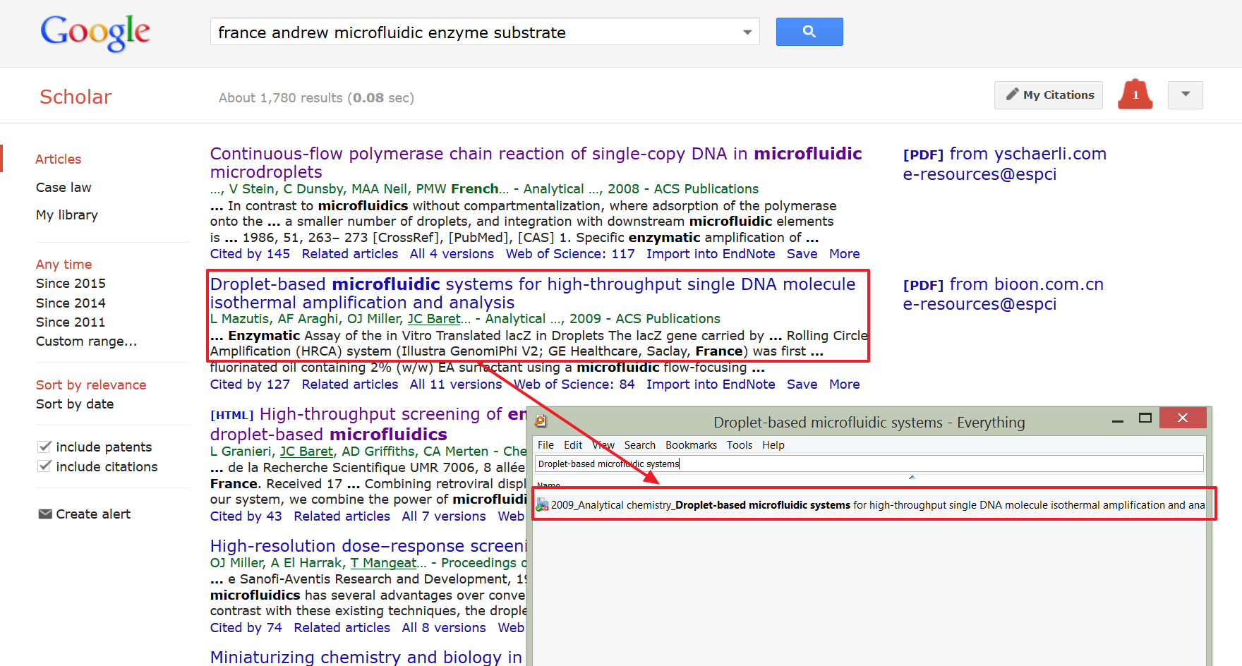The height and width of the screenshot is (666, 1242).
Task: Open Custom range date filter
Action: point(86,341)
